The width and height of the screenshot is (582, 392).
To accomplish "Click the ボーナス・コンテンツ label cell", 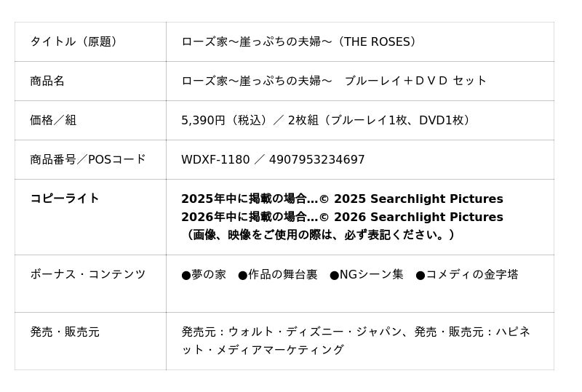I will pyautogui.click(x=88, y=274).
